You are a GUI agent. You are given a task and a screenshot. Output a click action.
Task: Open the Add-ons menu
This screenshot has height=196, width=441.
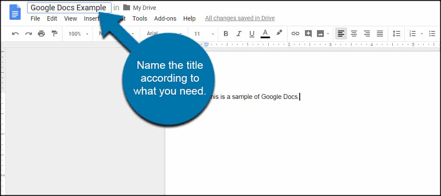tap(165, 18)
